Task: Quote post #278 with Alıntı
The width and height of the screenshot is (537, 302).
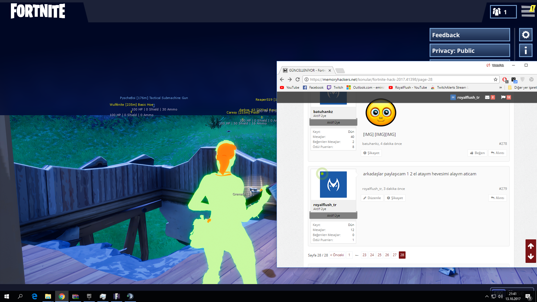Action: [498, 153]
